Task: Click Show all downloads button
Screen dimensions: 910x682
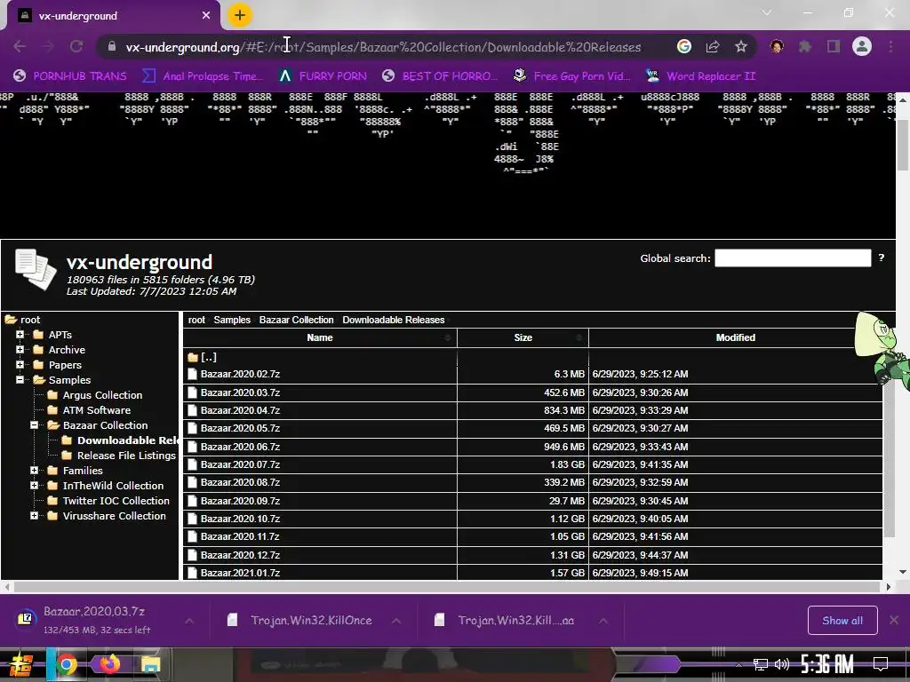Action: (x=842, y=621)
